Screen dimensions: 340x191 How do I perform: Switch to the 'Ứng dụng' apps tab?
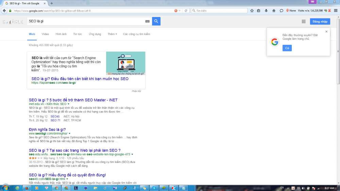click(x=95, y=34)
